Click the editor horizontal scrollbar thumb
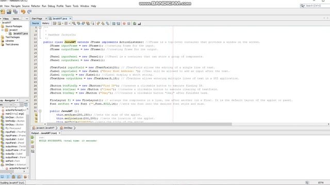330x185 pixels. tap(139, 124)
